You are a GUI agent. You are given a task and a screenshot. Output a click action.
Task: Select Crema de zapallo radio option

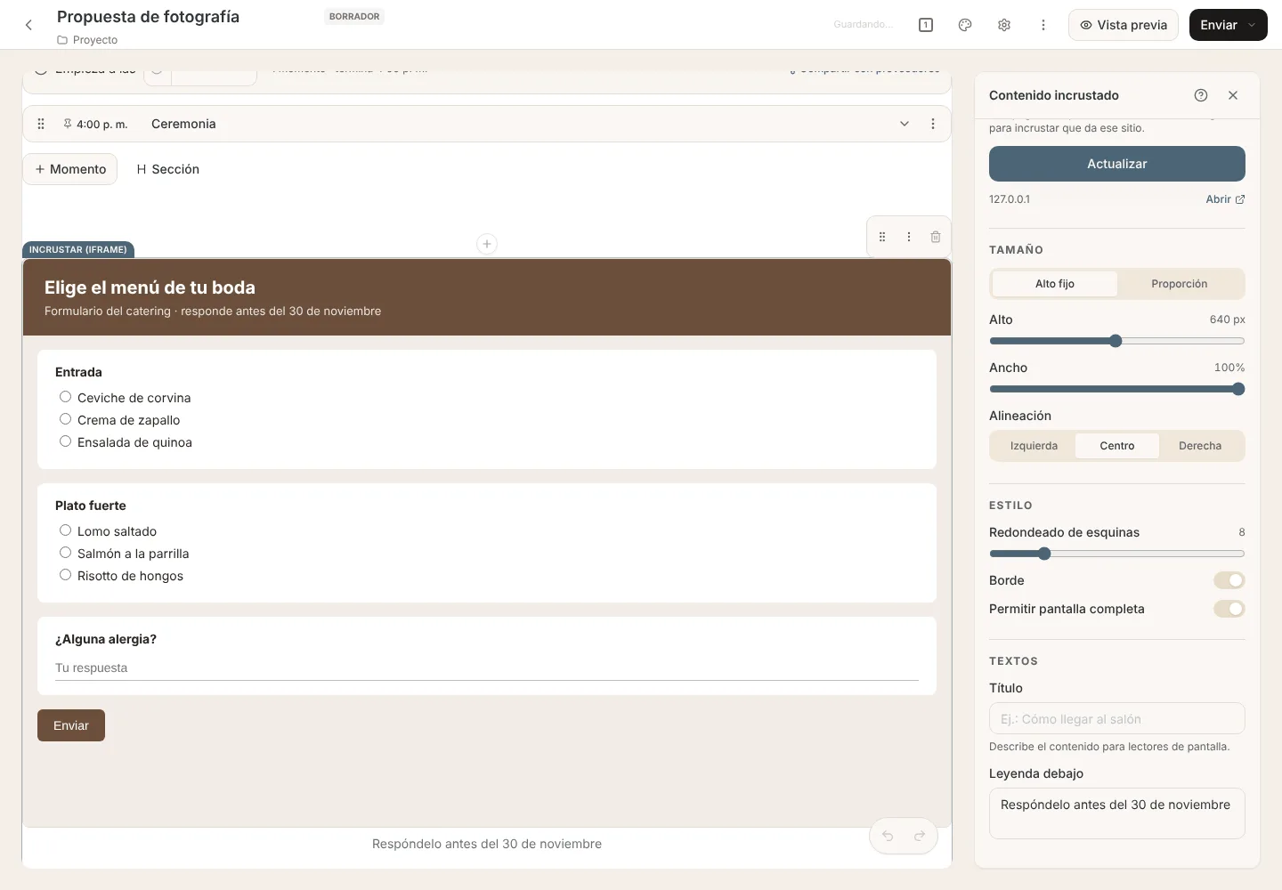tap(65, 419)
